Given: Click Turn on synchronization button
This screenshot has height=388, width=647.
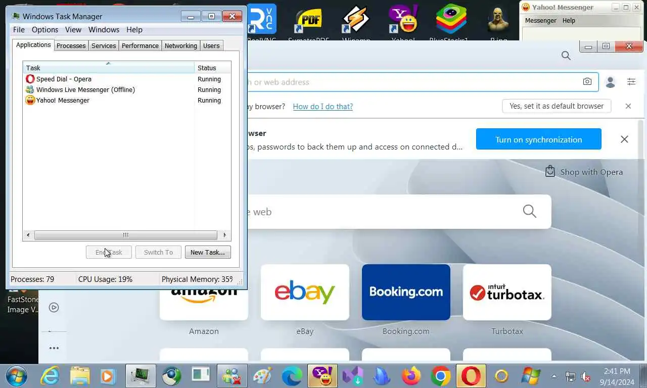Looking at the screenshot, I should 539,139.
